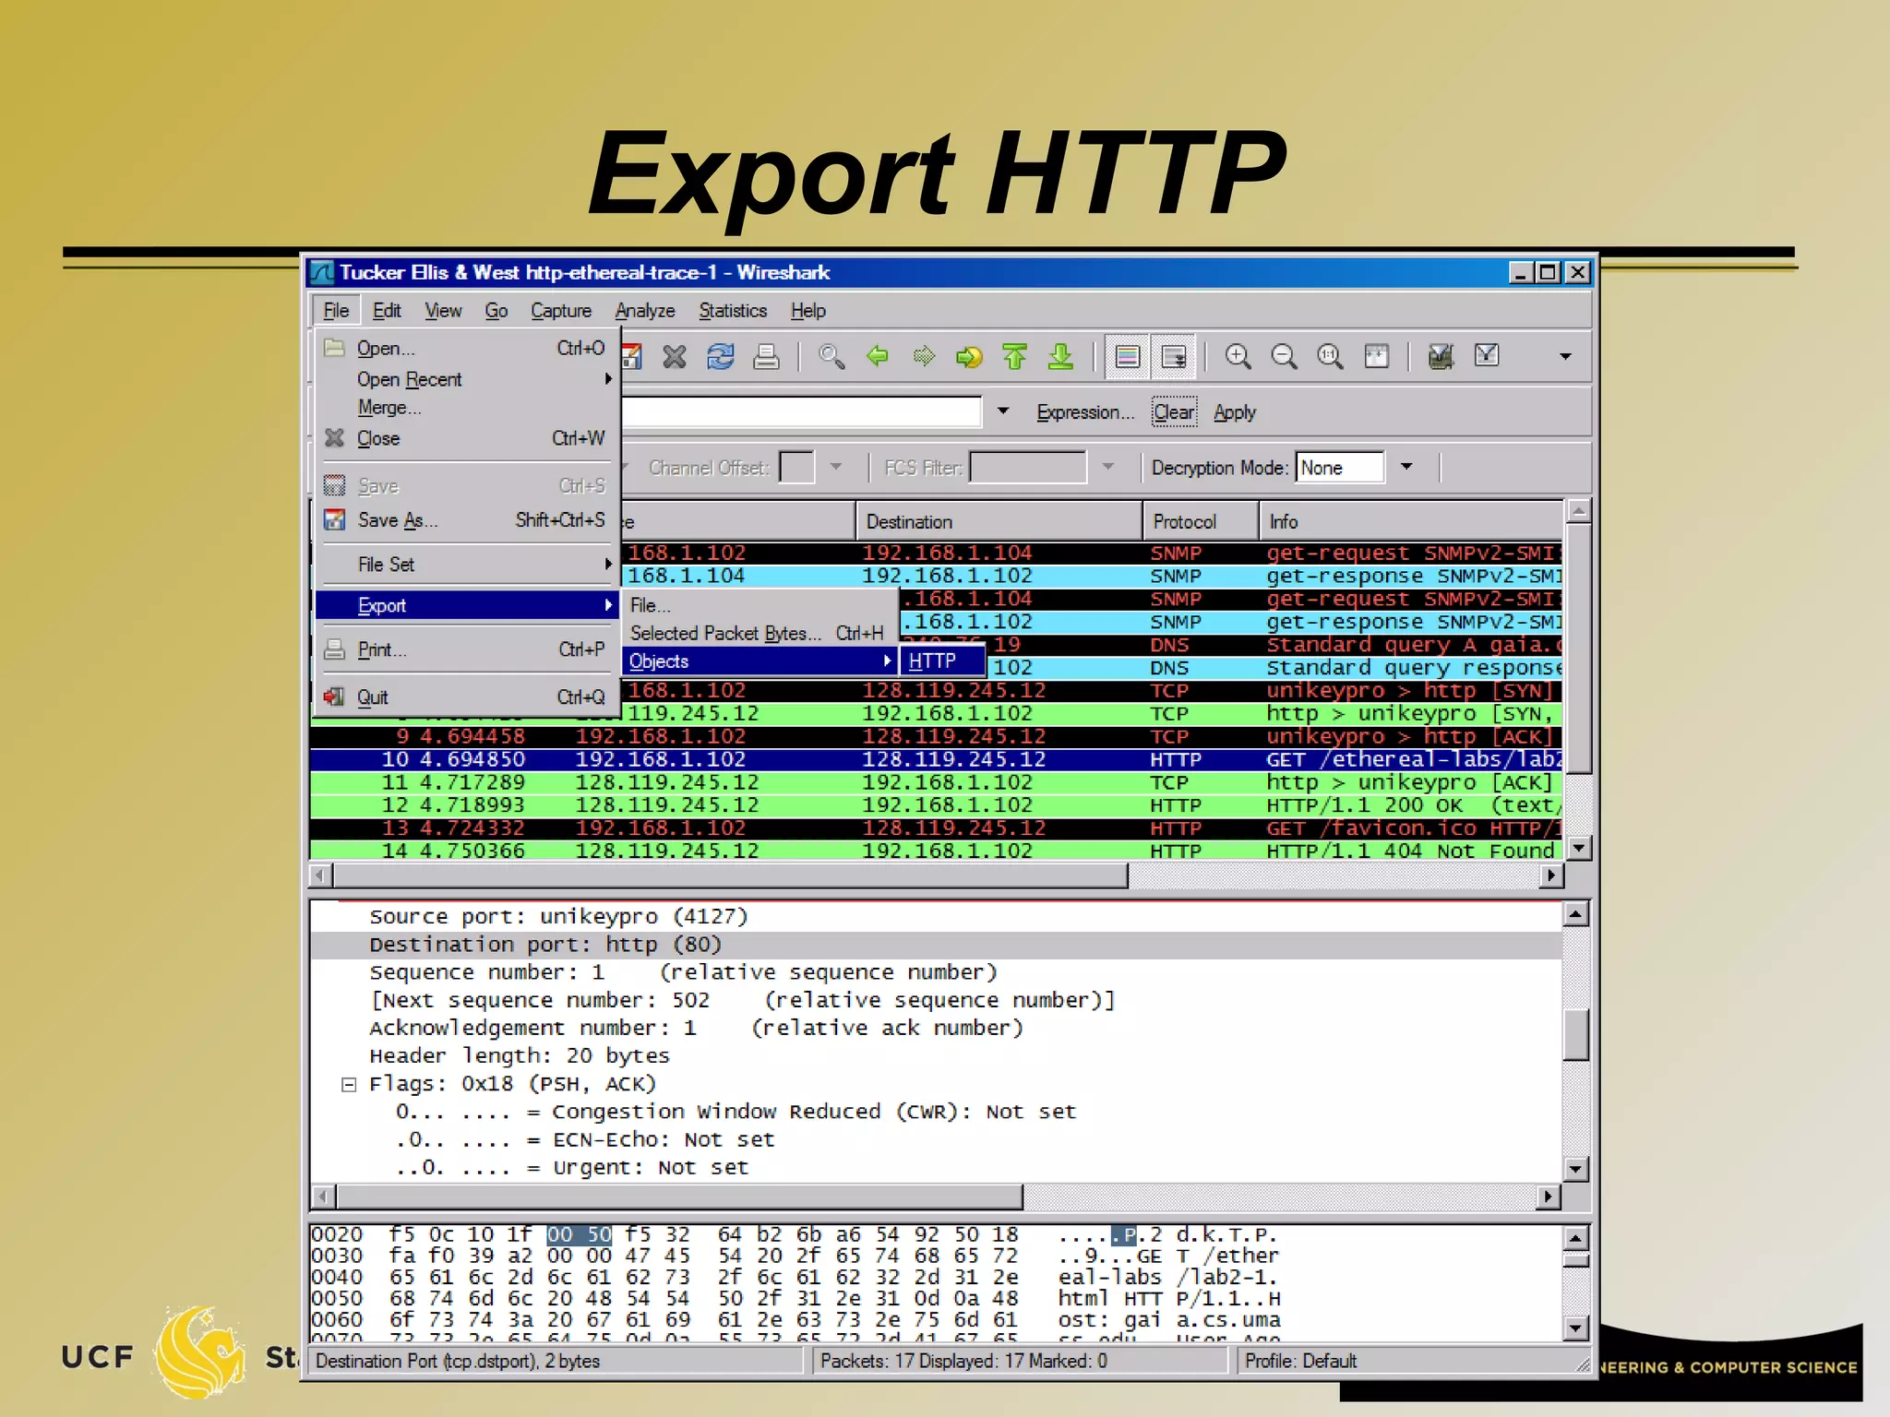1890x1417 pixels.
Task: Open Capture filters toolbar icon
Action: click(x=1441, y=356)
